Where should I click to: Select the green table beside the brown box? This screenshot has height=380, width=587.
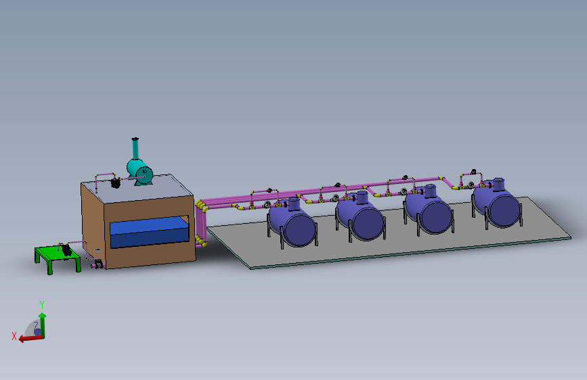coord(58,259)
